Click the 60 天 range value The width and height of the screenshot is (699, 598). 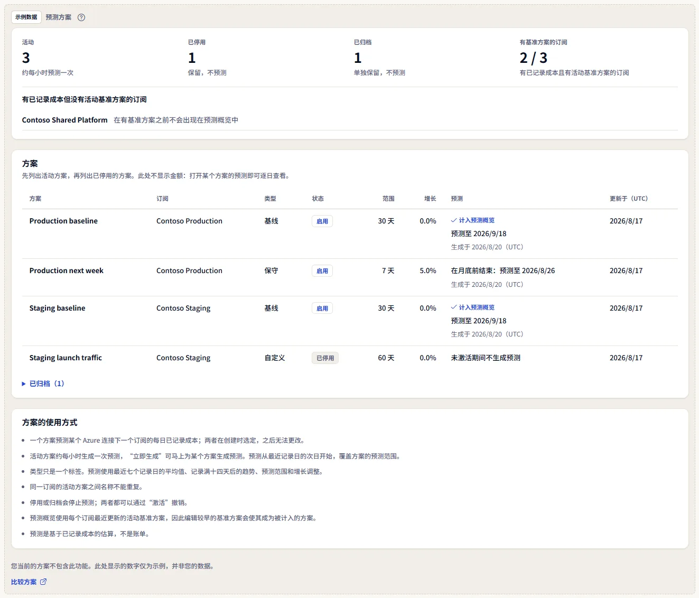(x=386, y=358)
